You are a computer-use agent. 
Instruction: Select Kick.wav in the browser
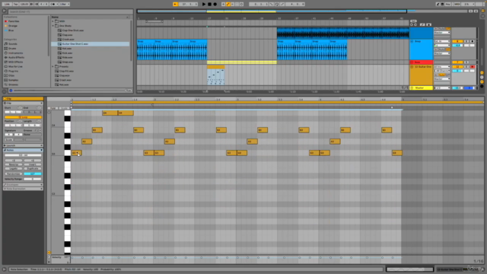tap(67, 53)
